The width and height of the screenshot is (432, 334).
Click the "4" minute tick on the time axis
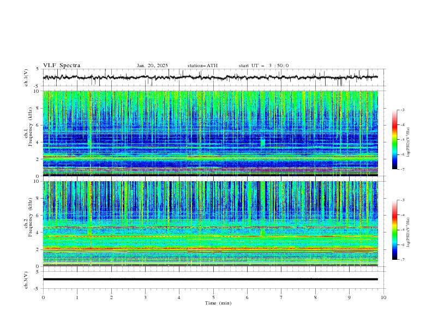click(179, 297)
